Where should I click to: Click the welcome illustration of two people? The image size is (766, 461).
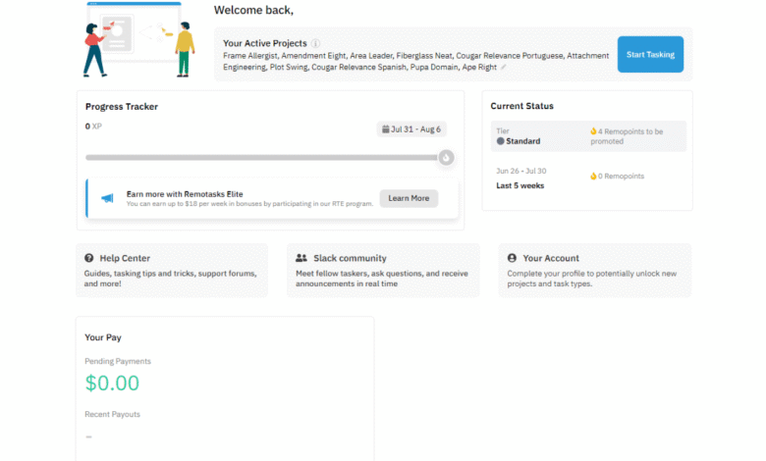[x=138, y=40]
